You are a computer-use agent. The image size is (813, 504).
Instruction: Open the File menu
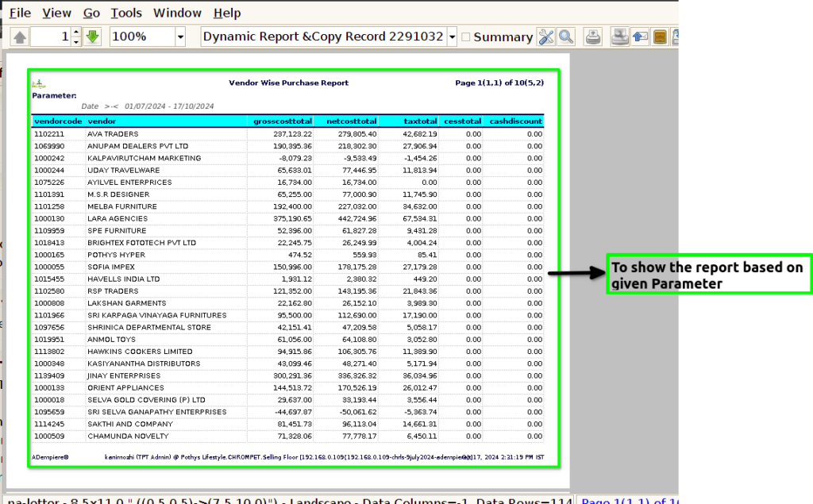(20, 13)
